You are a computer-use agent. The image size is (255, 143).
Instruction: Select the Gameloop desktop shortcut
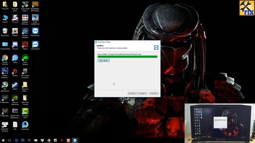[25, 126]
